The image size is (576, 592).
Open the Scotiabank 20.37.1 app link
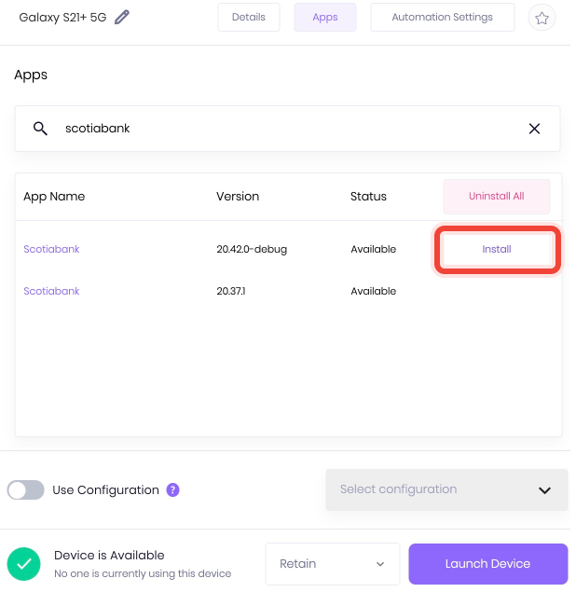[51, 291]
